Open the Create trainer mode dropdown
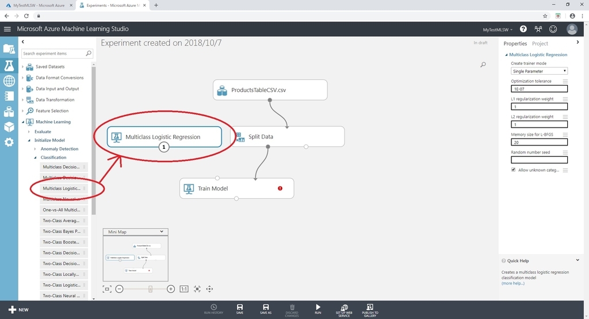This screenshot has width=589, height=319. coord(539,71)
